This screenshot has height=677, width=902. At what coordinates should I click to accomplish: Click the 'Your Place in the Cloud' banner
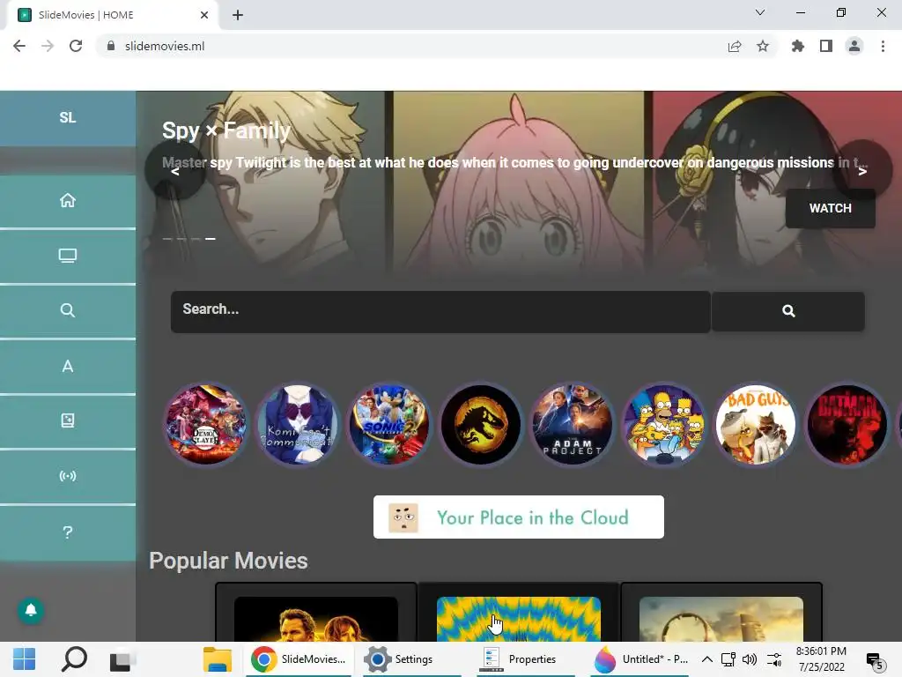518,517
